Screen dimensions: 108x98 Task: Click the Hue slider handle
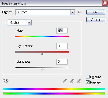pos(26,38)
